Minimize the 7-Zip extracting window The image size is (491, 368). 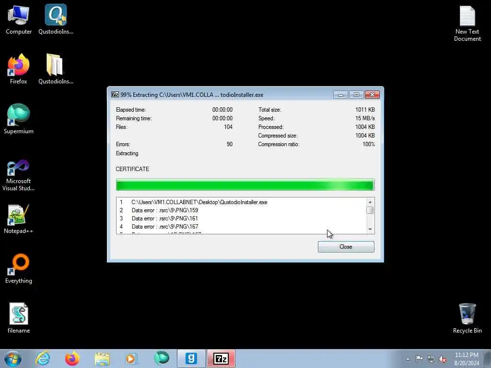point(340,94)
